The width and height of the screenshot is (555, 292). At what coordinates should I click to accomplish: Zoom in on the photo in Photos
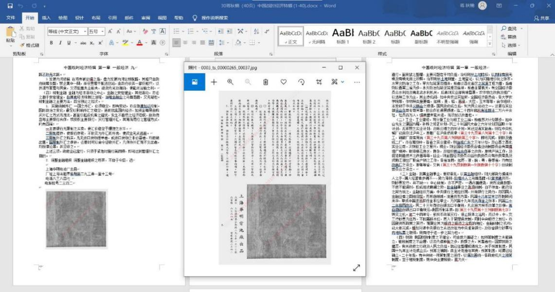230,82
